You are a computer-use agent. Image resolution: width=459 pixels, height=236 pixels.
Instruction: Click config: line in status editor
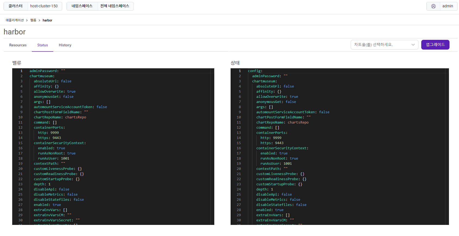(255, 71)
